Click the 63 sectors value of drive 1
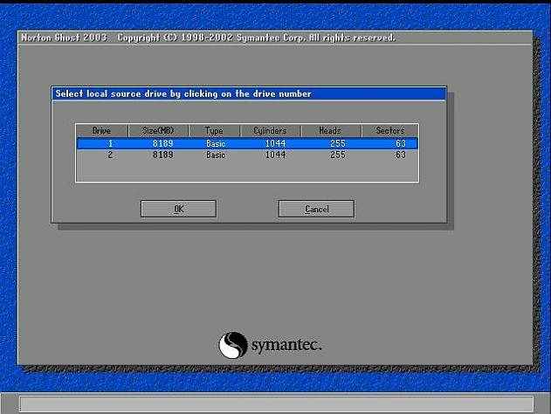 coord(401,143)
